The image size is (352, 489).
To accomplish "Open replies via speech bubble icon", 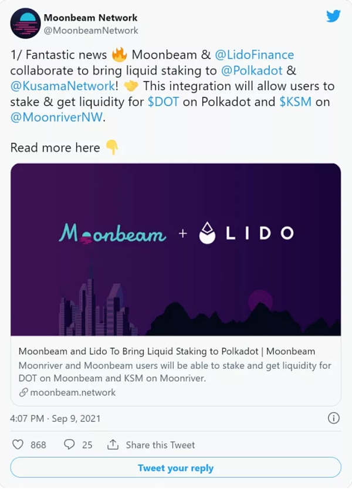I will click(x=69, y=444).
